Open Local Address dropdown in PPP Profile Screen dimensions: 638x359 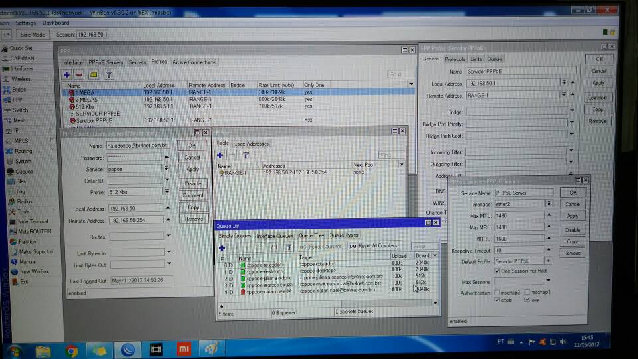(564, 83)
